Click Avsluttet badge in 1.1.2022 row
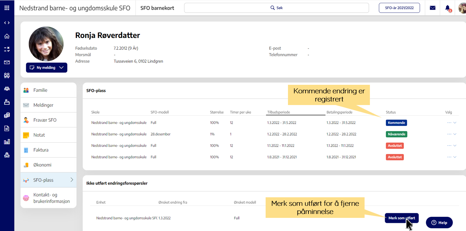 point(395,145)
